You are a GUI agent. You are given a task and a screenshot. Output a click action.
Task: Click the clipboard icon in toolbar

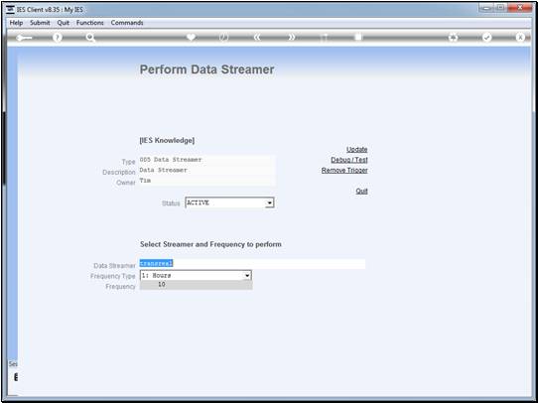click(358, 37)
